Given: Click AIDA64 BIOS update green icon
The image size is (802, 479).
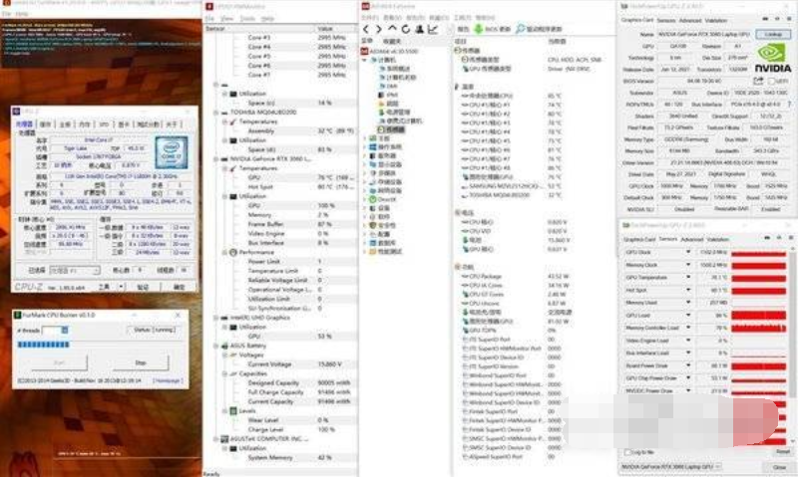Looking at the screenshot, I should (x=478, y=29).
